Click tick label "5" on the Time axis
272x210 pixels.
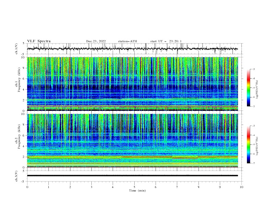pyautogui.click(x=134, y=187)
